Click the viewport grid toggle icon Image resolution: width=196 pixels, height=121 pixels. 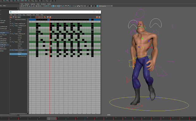pos(36,6)
